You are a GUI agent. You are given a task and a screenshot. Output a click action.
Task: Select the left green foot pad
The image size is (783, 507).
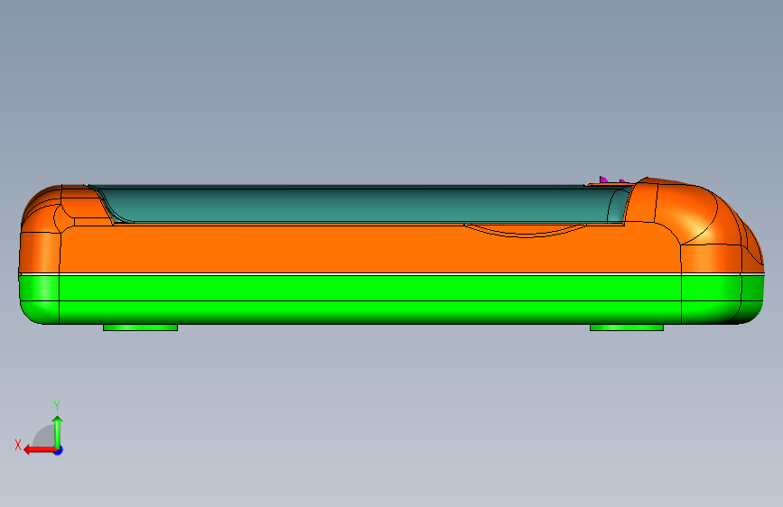pos(140,327)
